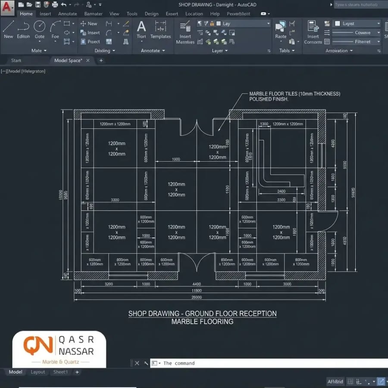388x388 pixels.
Task: Click the Psect tool in Dniding panel
Action: coord(91,41)
